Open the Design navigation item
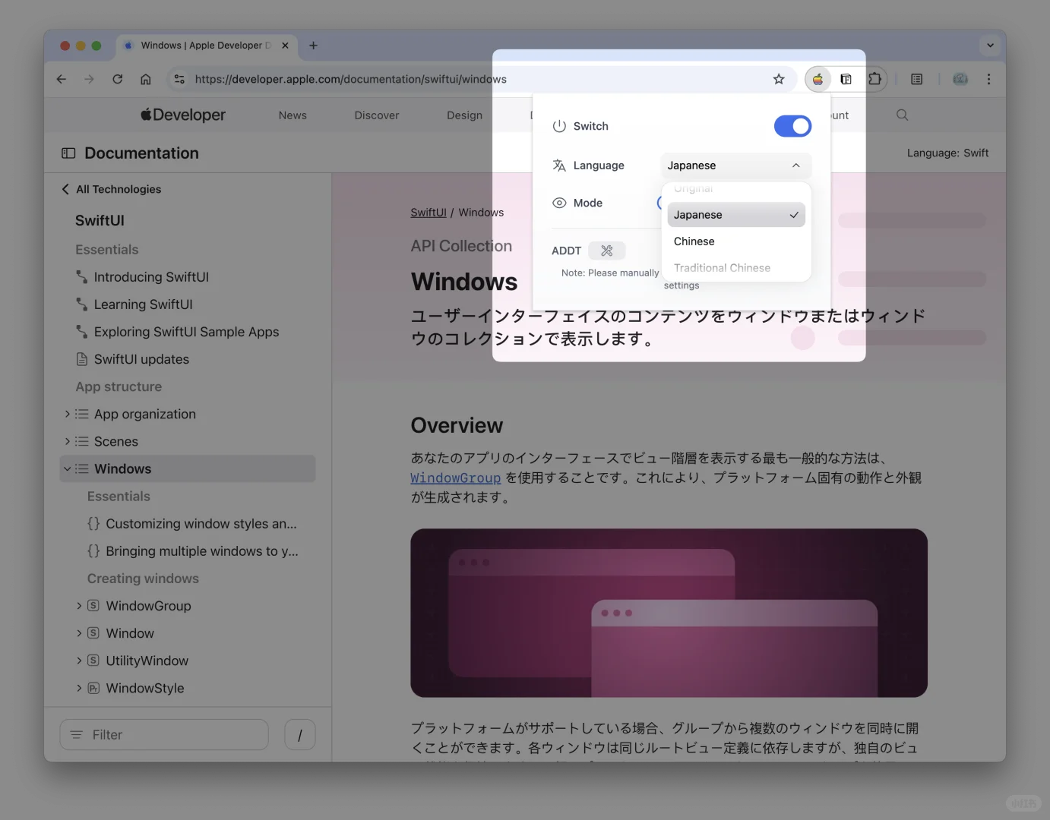Image resolution: width=1050 pixels, height=820 pixels. [x=464, y=115]
